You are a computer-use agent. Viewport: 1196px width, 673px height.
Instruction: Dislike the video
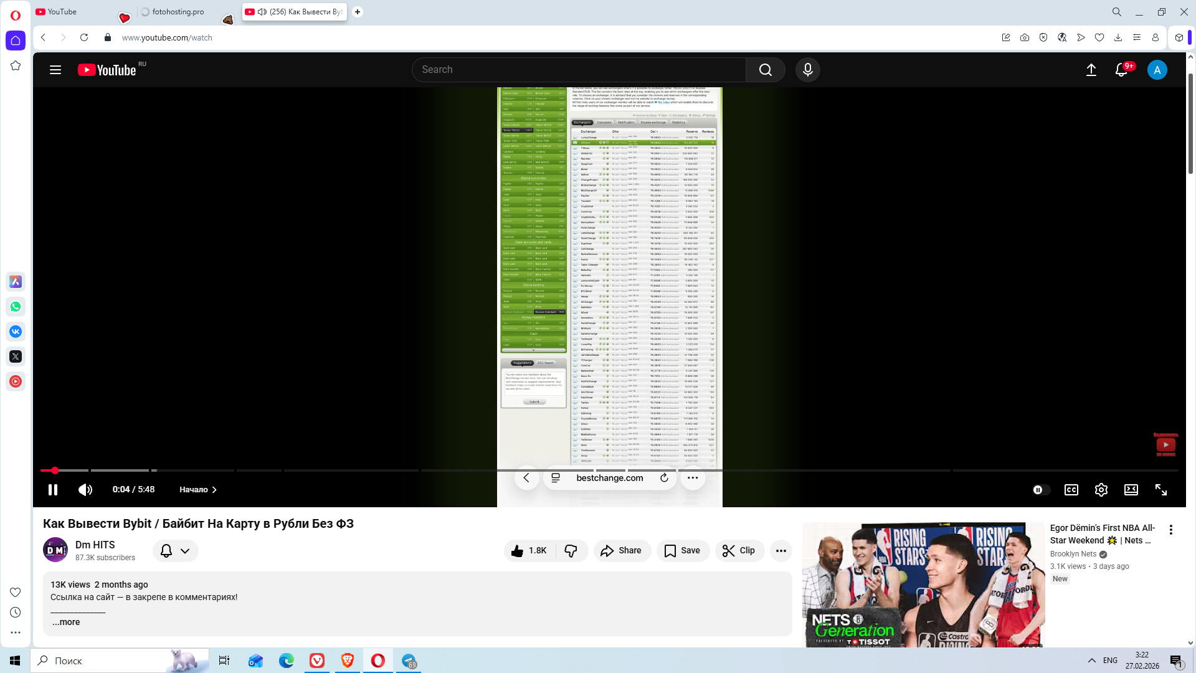(571, 550)
